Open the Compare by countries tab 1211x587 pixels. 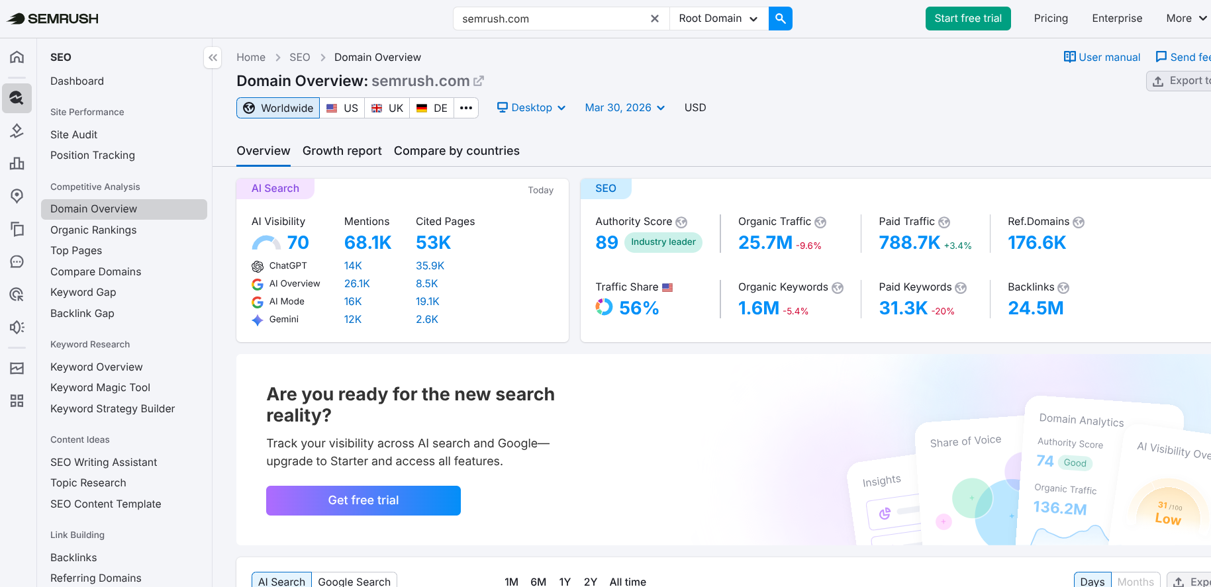click(x=457, y=151)
